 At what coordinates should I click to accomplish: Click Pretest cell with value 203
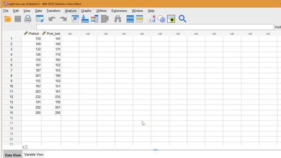coord(31,92)
